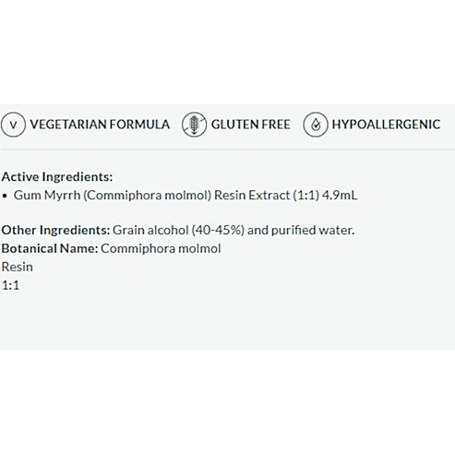Screen dimensions: 455x455
Task: Click the Grain alcohol (40-45%) text
Action: (178, 230)
